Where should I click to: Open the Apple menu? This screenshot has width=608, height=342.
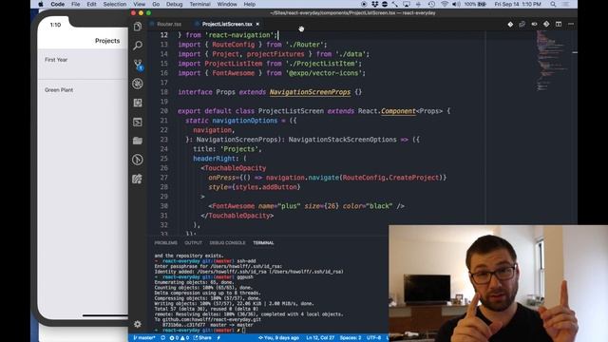[41, 4]
